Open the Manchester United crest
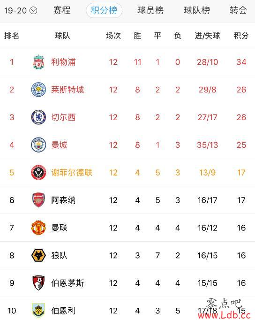Viewport: 255px width, 320px height. click(38, 228)
